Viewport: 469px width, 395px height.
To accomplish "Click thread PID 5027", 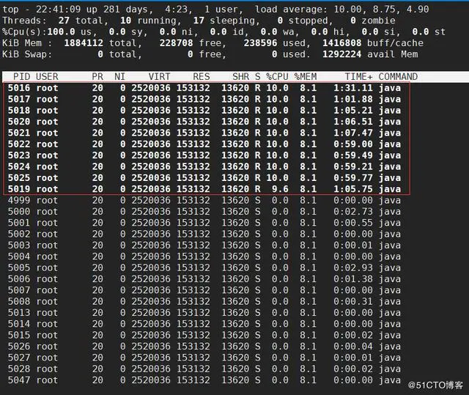I will 19,358.
